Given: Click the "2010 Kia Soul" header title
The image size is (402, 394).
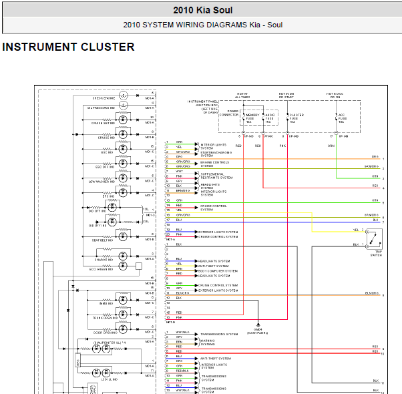Looking at the screenshot, I should click(202, 10).
